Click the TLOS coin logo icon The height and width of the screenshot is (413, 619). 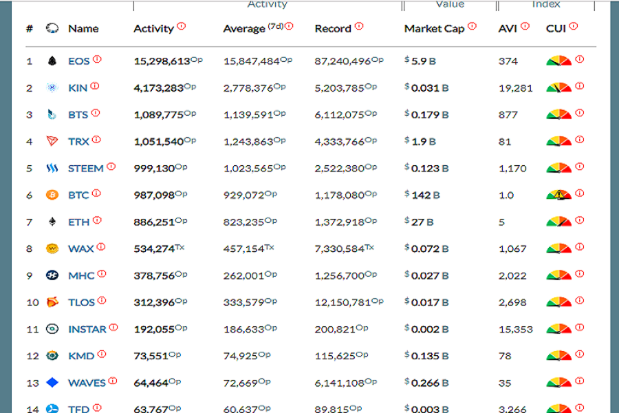click(x=52, y=302)
